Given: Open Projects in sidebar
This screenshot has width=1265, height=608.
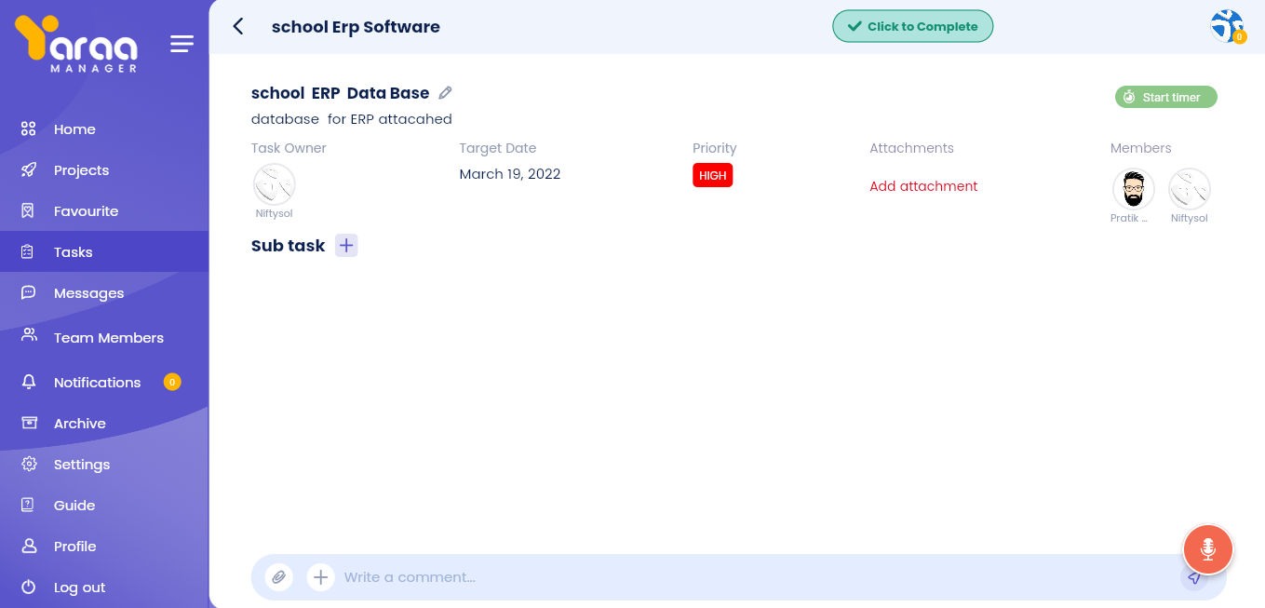Looking at the screenshot, I should coord(81,170).
